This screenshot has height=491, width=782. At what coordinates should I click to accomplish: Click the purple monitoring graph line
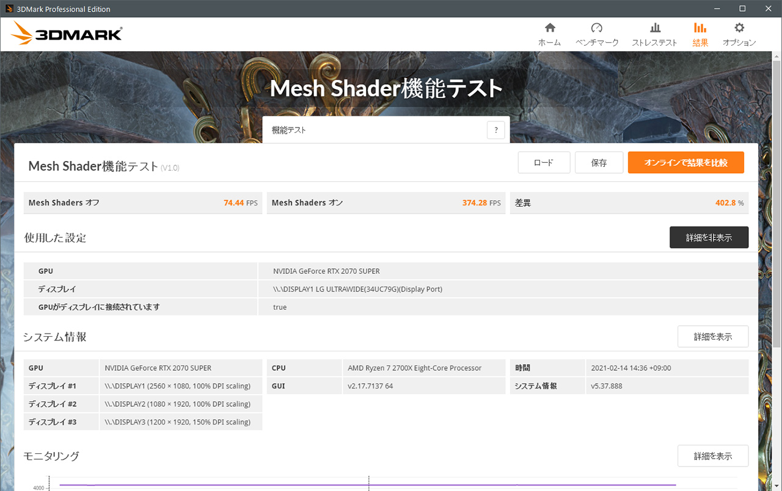click(367, 485)
